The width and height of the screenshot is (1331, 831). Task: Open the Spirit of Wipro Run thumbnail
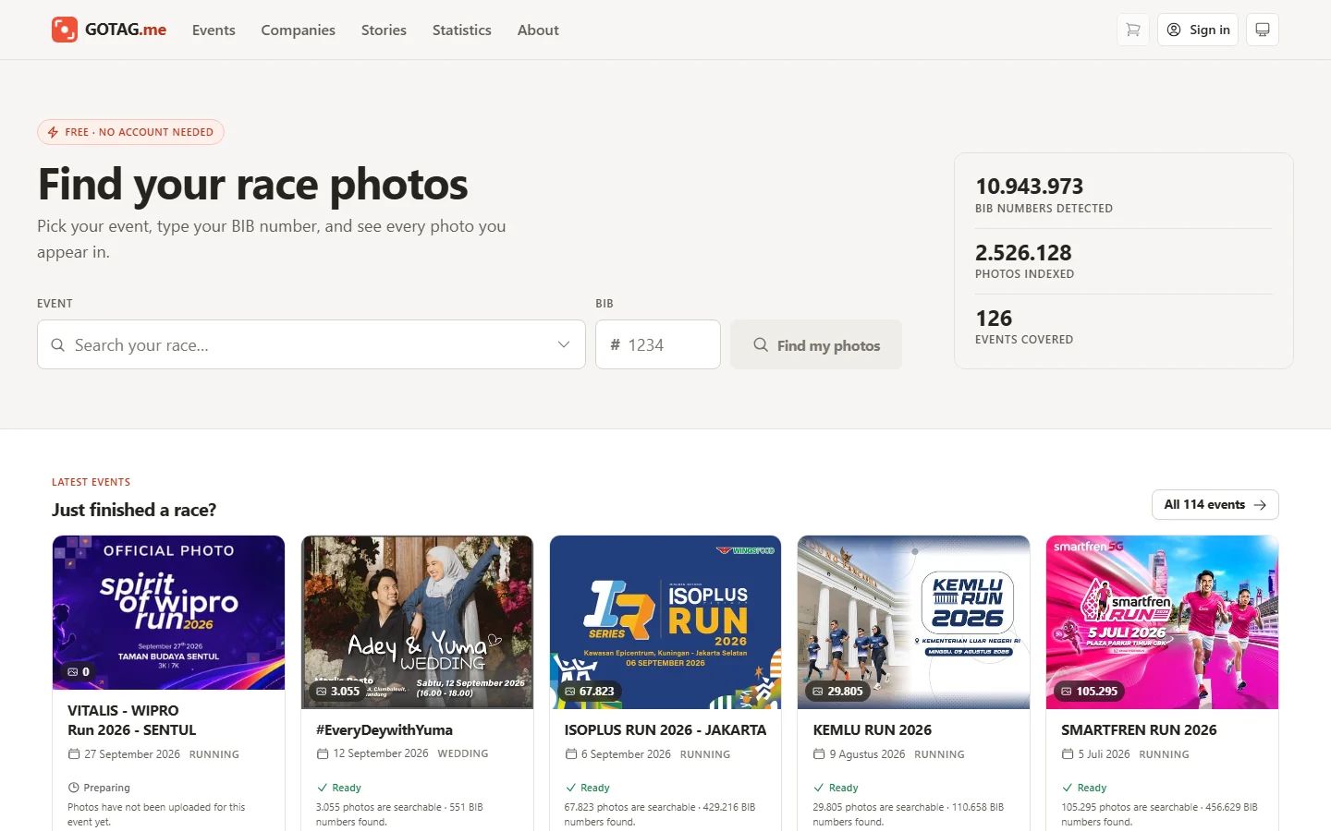(x=168, y=612)
